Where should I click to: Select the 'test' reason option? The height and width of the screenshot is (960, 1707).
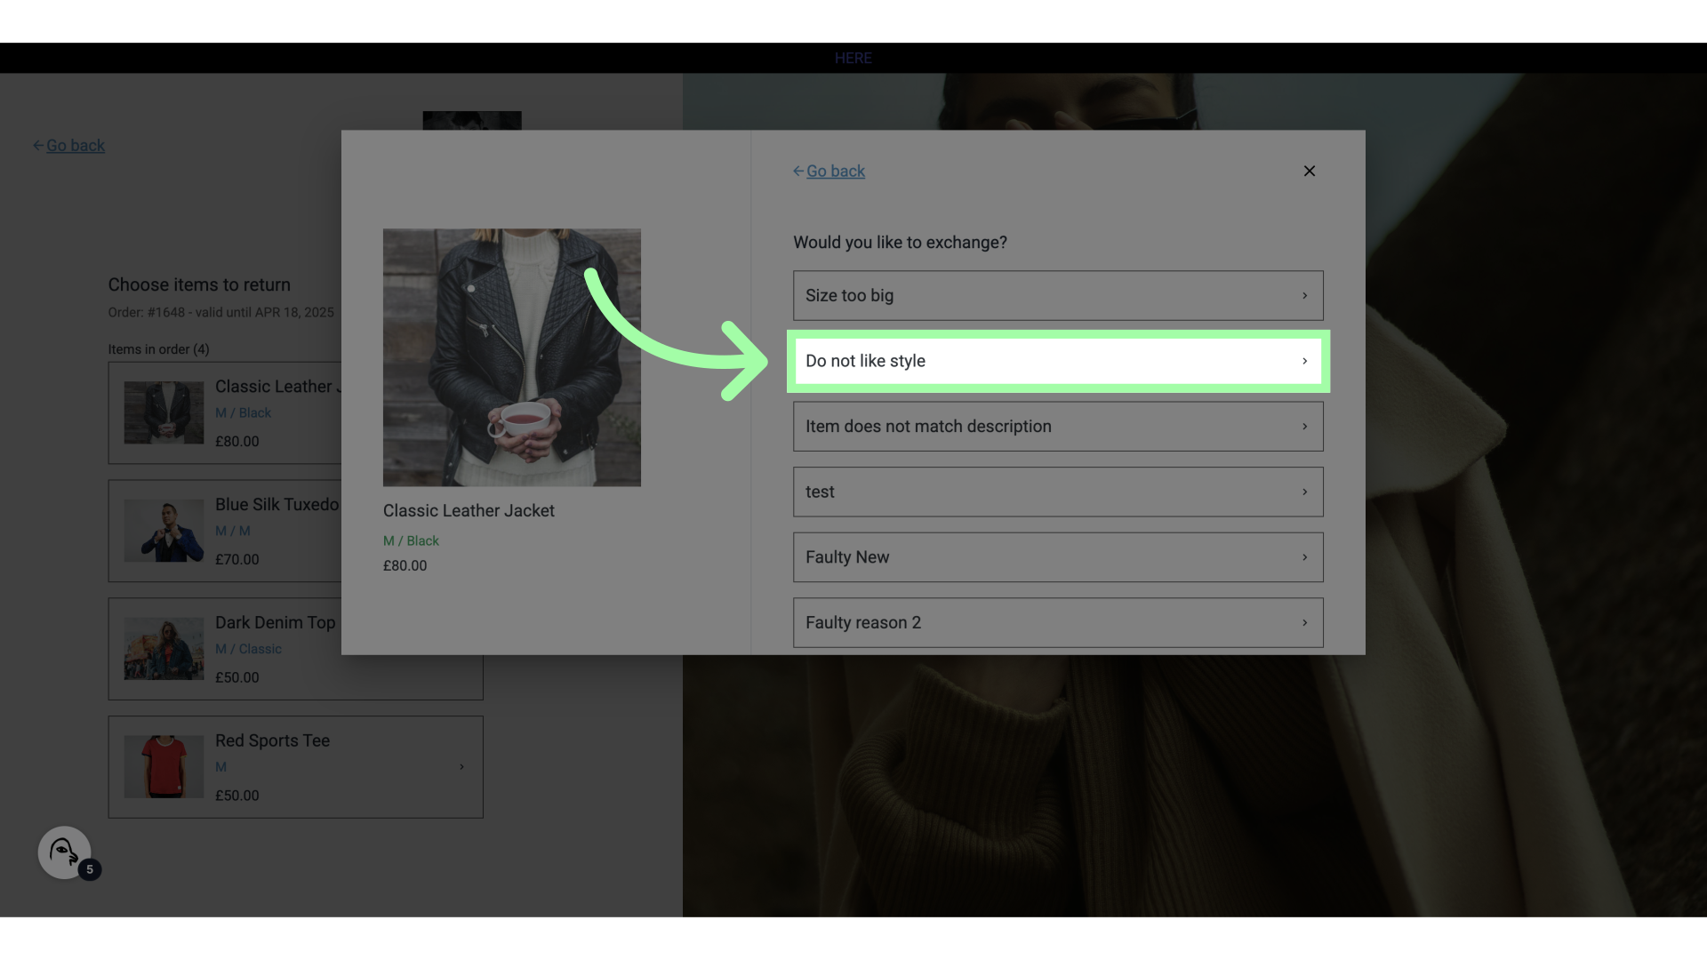(x=1058, y=492)
